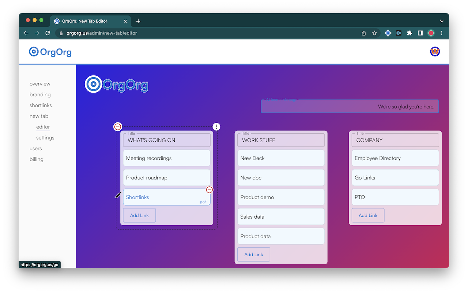468x293 pixels.
Task: Open users in sidebar
Action: tap(36, 148)
